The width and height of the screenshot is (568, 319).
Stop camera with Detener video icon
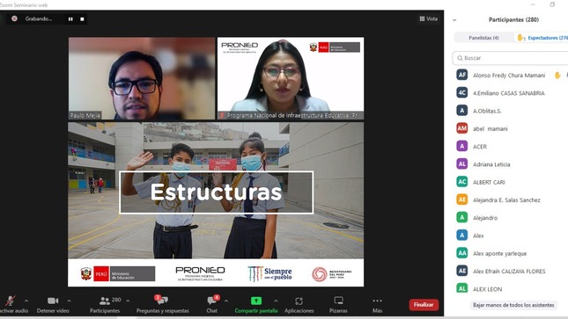click(53, 301)
